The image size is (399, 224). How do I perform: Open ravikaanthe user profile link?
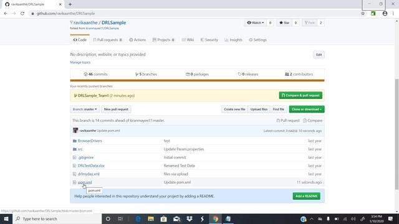pos(85,22)
